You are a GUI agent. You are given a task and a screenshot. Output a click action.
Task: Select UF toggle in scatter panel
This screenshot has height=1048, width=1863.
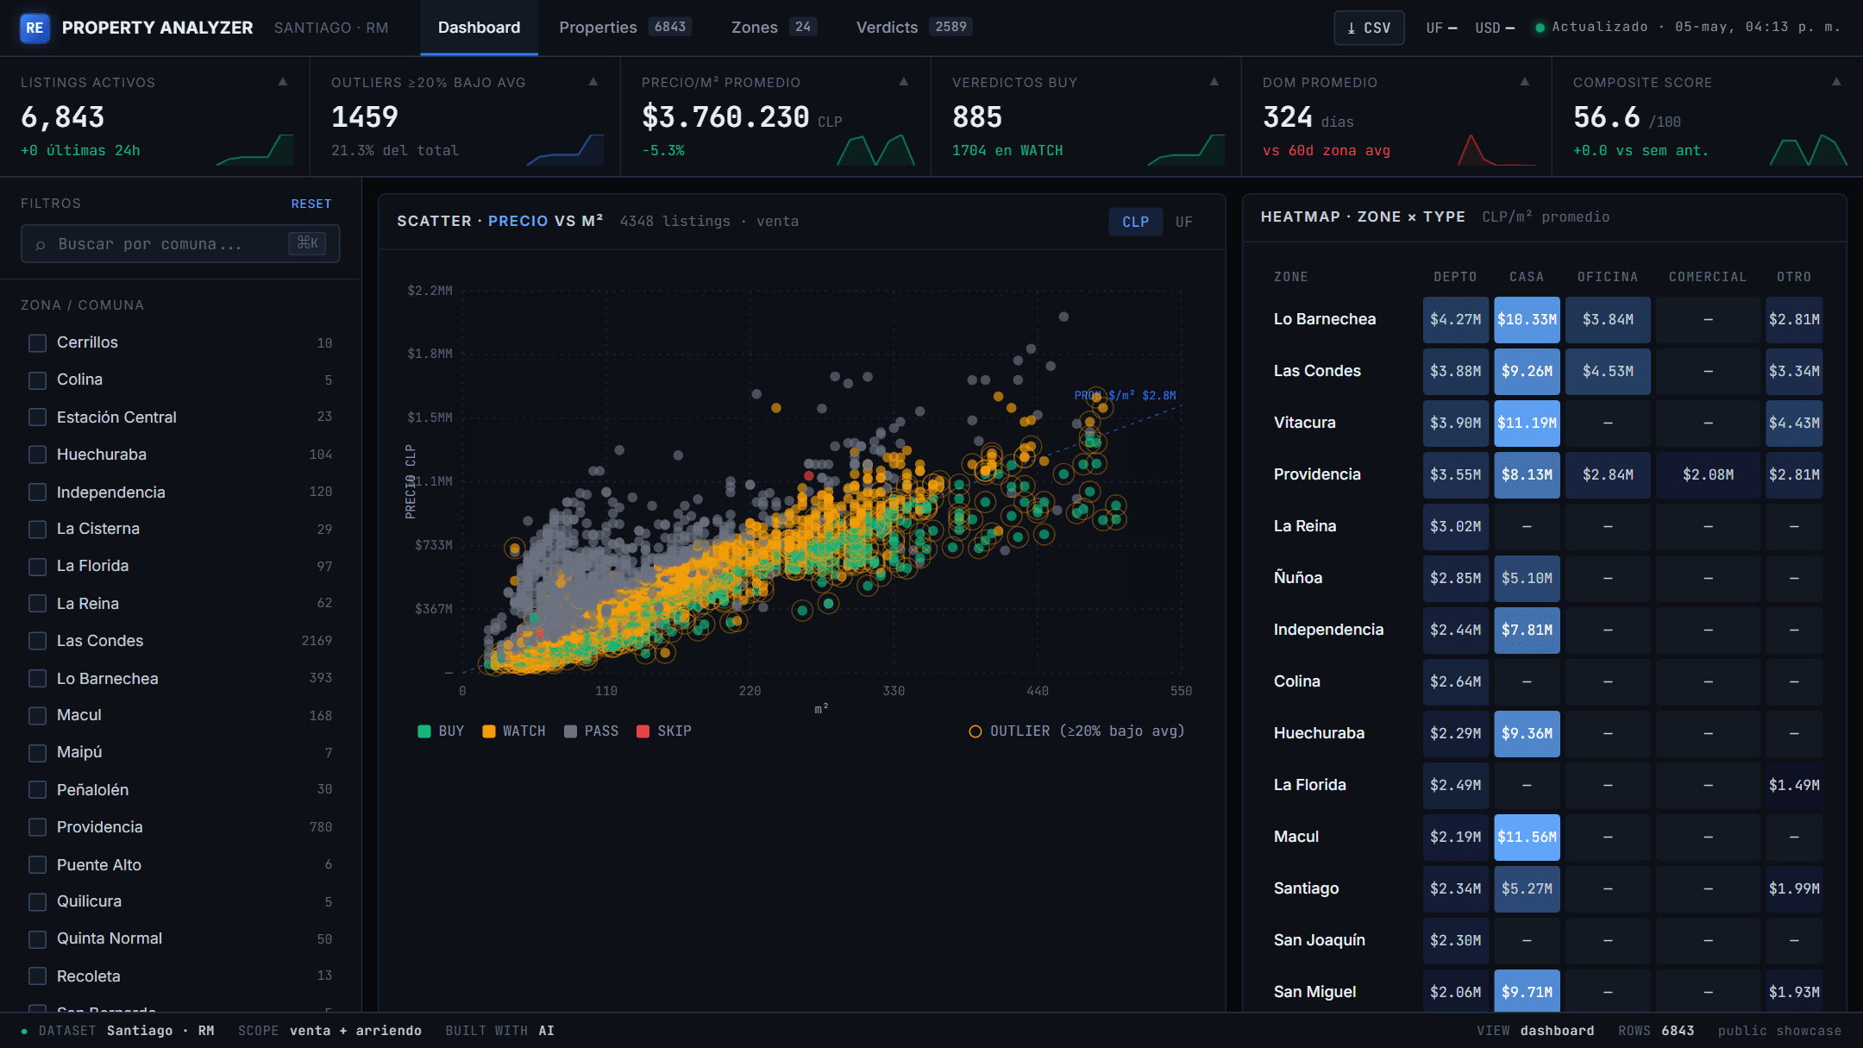pos(1183,222)
